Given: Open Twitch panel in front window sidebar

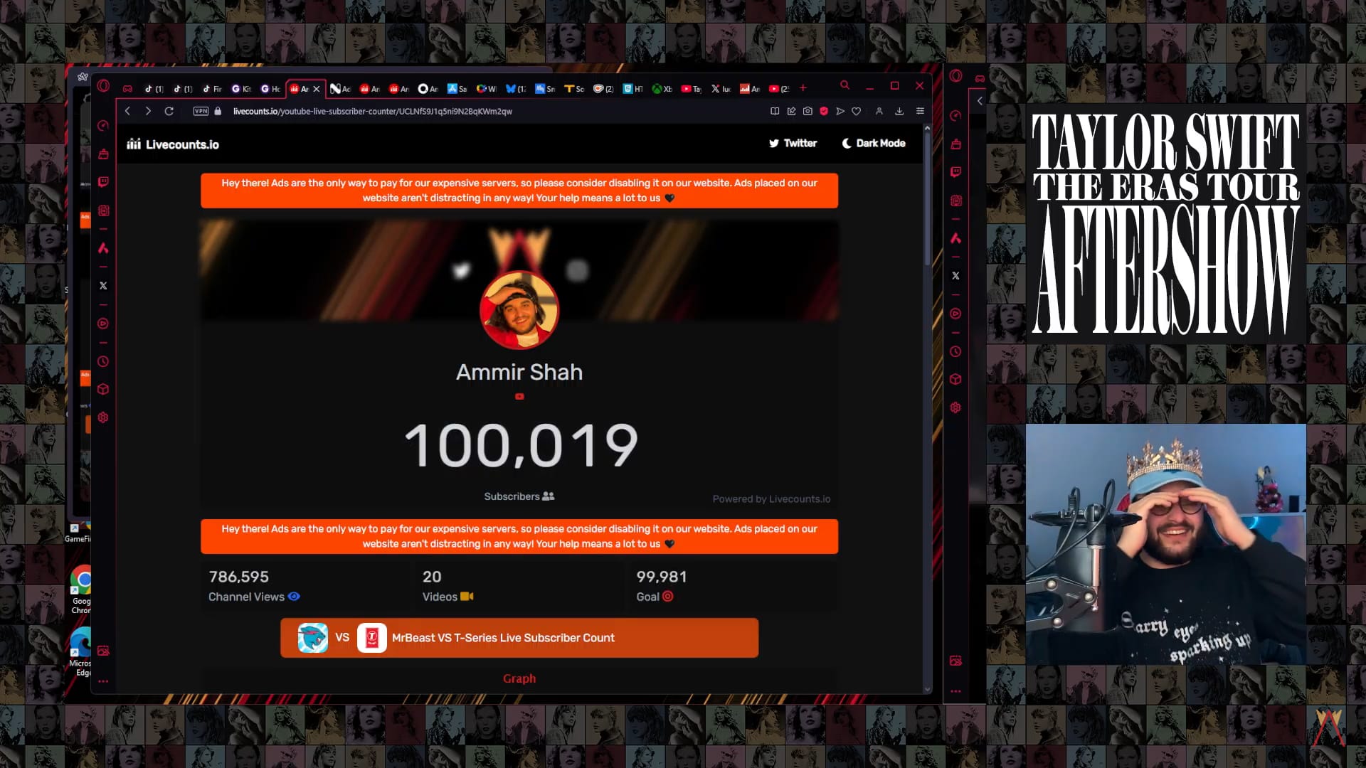Looking at the screenshot, I should click(x=103, y=182).
